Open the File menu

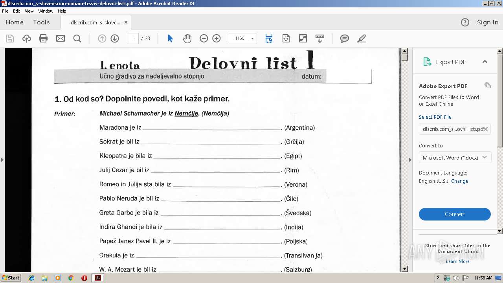(x=5, y=11)
